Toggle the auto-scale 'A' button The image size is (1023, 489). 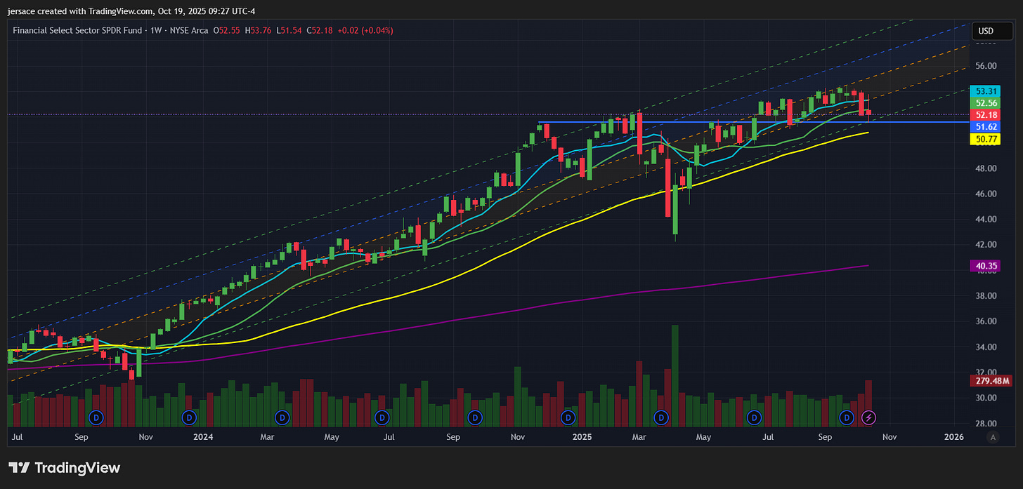(x=992, y=437)
